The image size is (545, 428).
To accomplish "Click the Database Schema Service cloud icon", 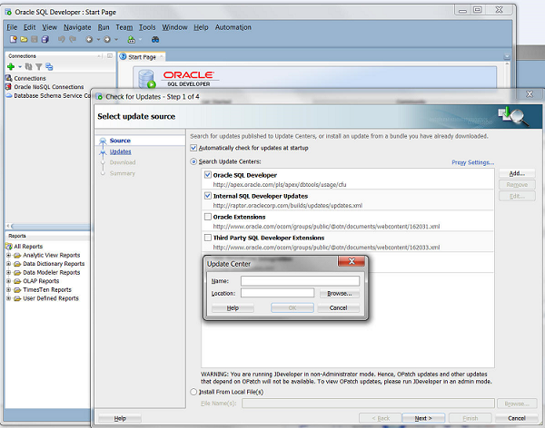I will (x=9, y=95).
